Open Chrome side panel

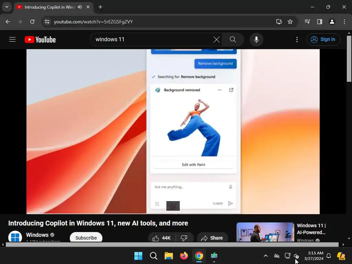(320, 22)
